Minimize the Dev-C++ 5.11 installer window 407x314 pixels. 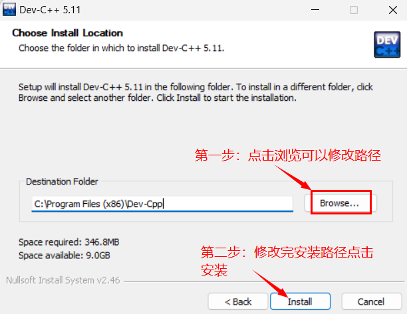[x=315, y=10]
